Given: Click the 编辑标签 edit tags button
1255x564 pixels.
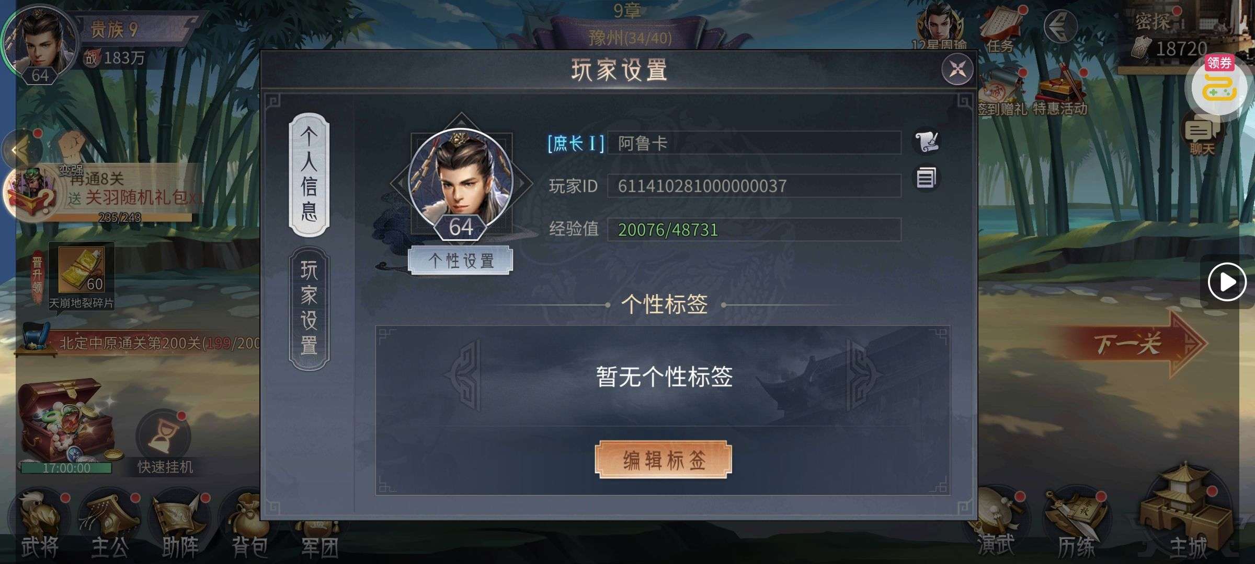Looking at the screenshot, I should click(663, 460).
